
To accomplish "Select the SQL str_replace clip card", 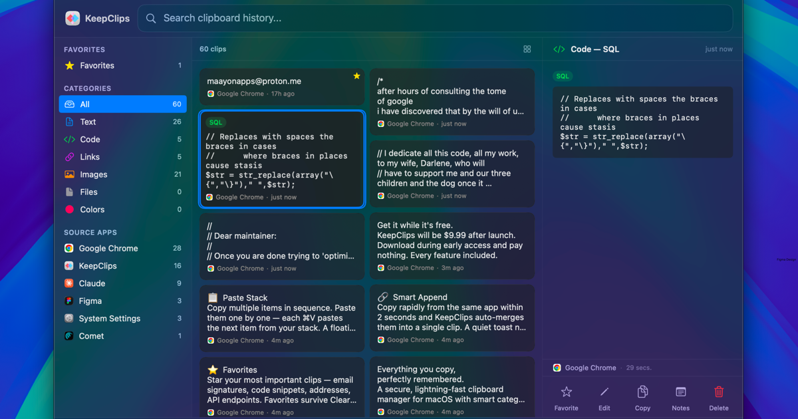I will [x=282, y=159].
